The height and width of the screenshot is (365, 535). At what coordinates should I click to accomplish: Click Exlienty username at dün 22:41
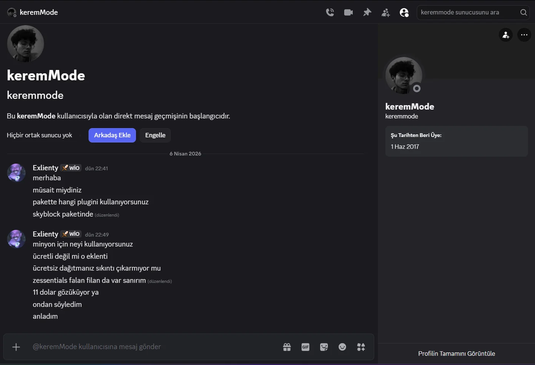(45, 168)
